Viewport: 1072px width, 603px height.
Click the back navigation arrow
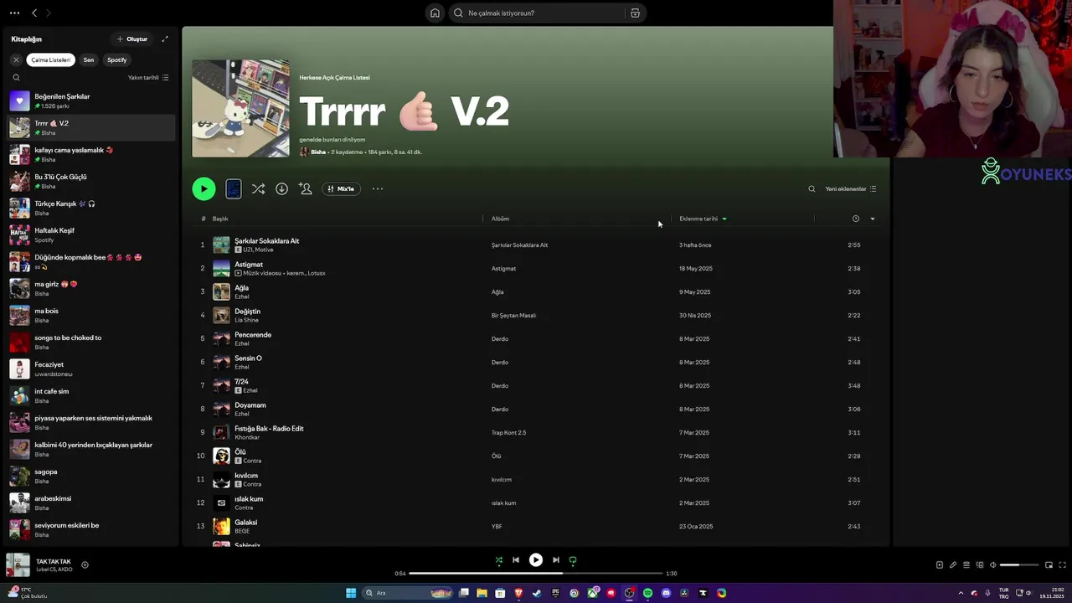[x=34, y=13]
